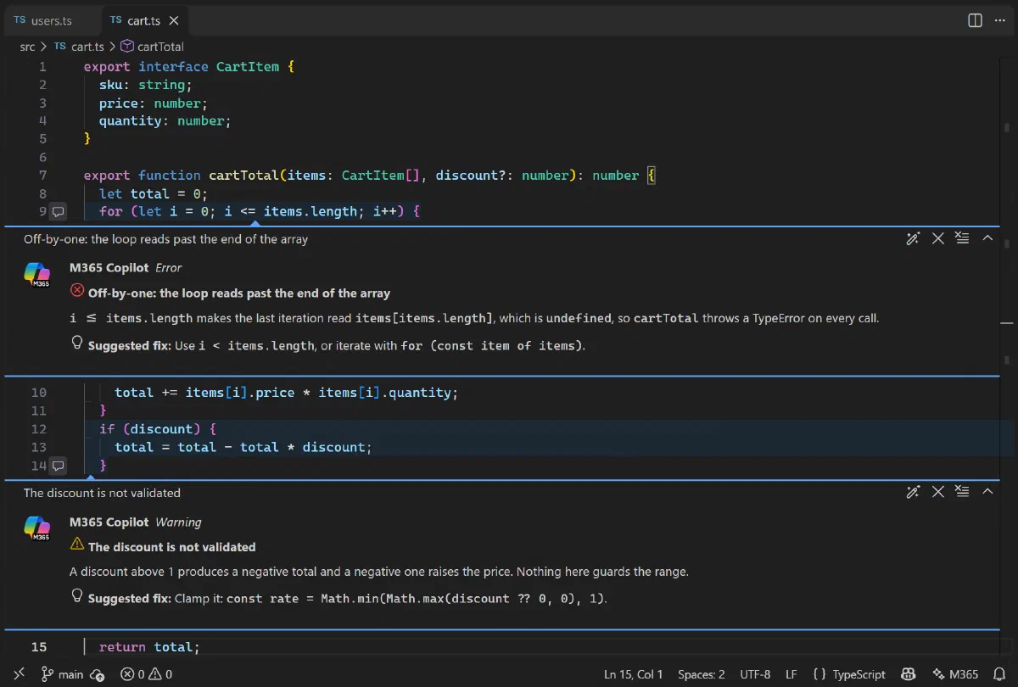Viewport: 1018px width, 687px height.
Task: Click 'quantity: number;' on line 4
Action: coord(165,121)
